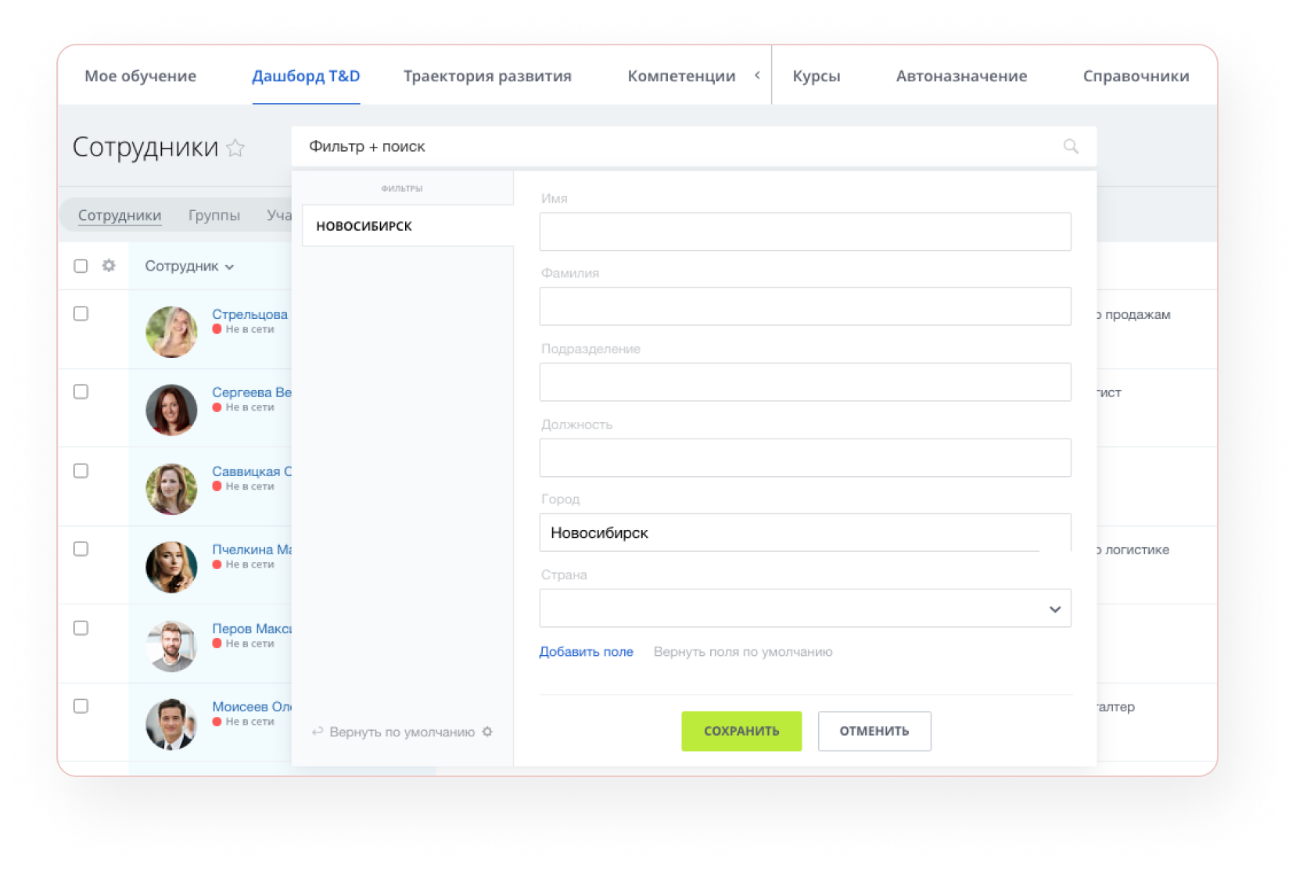Click the collapse chevron next to Компетенции
The width and height of the screenshot is (1303, 874).
[756, 76]
